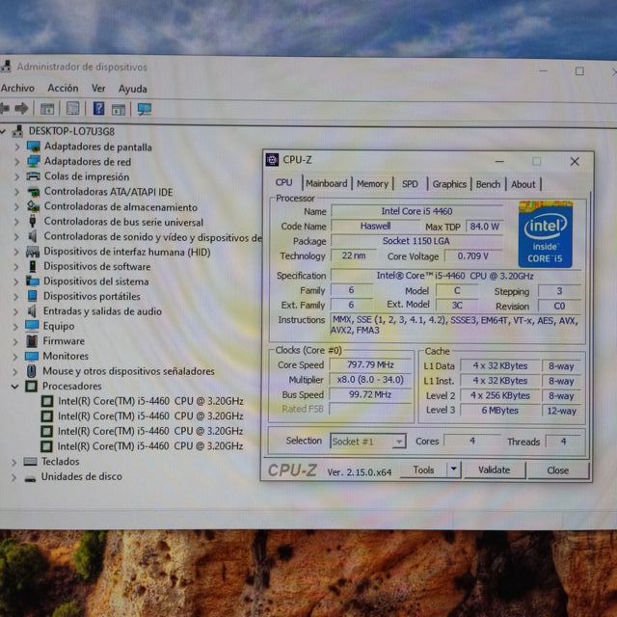Switch to the Memory tab in CPU-Z
This screenshot has height=617, width=617.
pyautogui.click(x=372, y=184)
